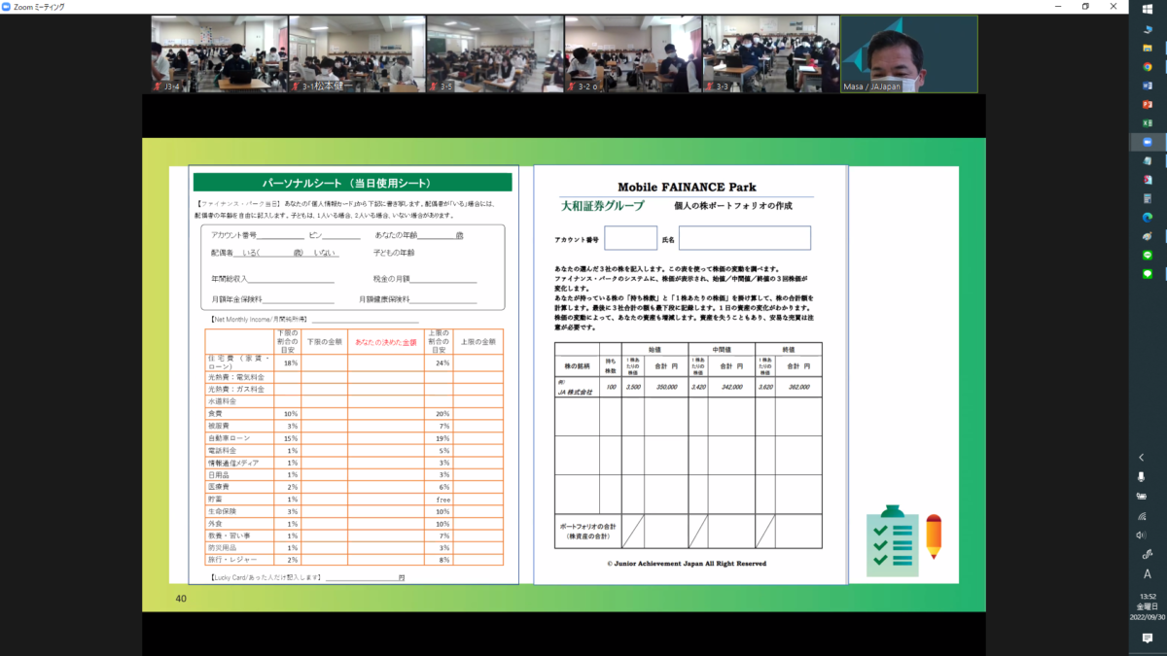Screen dimensions: 1167x656
Task: Click the "日用品" row label
Action: [220, 474]
